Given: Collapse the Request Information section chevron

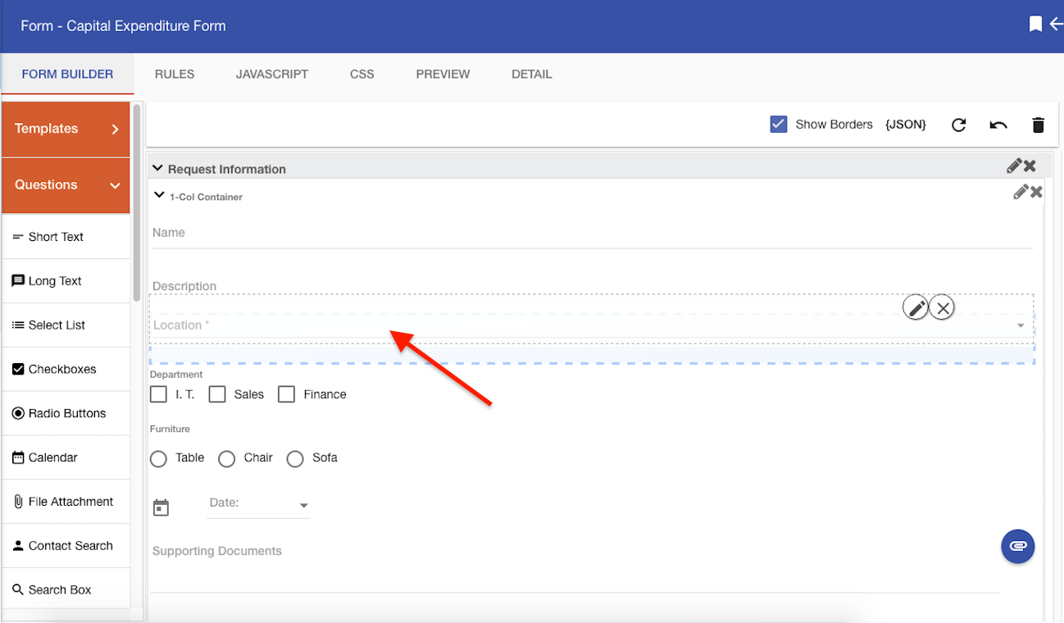Looking at the screenshot, I should tap(157, 168).
